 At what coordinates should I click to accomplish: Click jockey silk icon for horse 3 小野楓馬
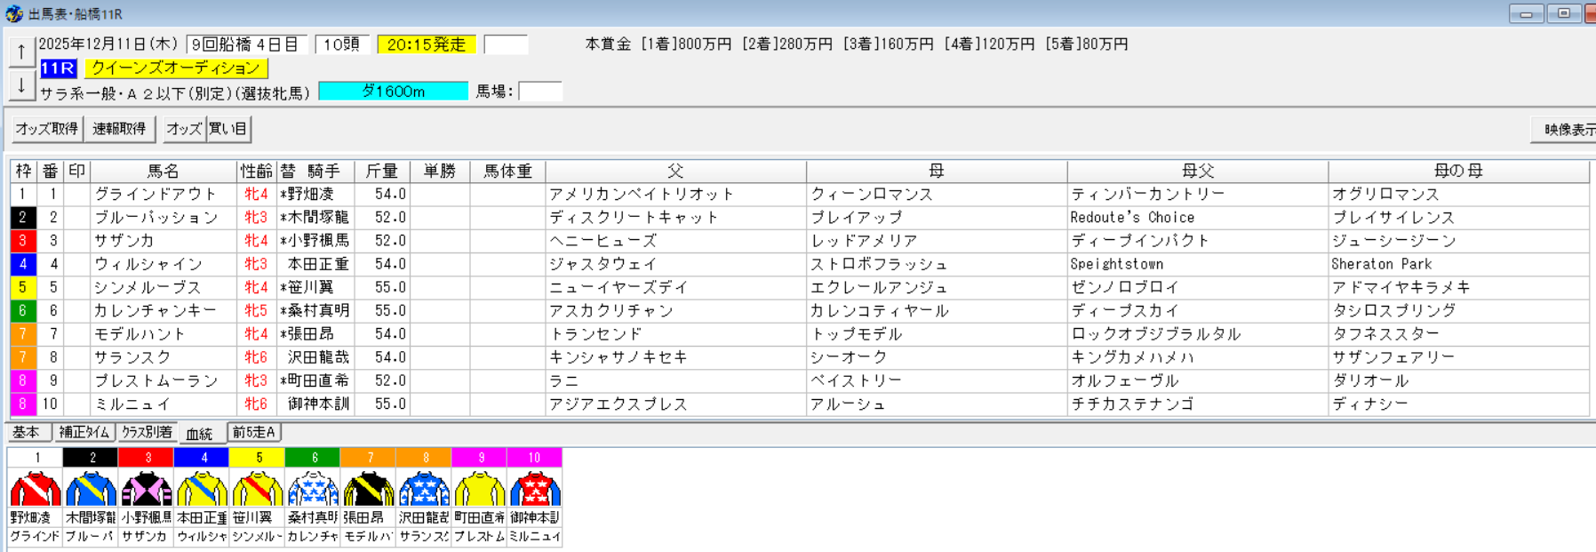point(147,489)
